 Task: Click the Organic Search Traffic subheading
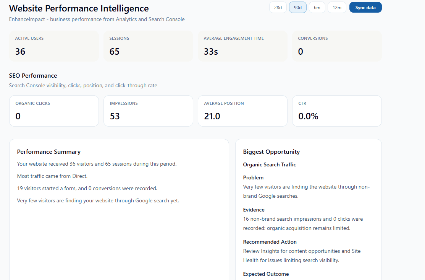270,164
